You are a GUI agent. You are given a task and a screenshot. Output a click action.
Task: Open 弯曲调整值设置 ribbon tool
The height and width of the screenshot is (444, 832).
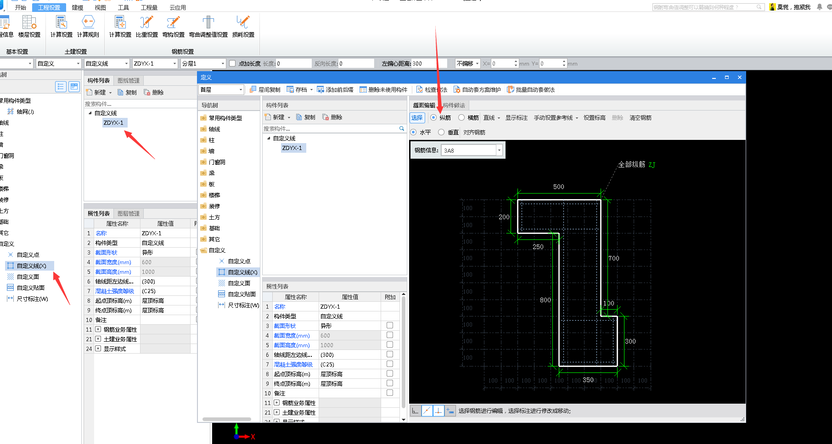coord(208,27)
